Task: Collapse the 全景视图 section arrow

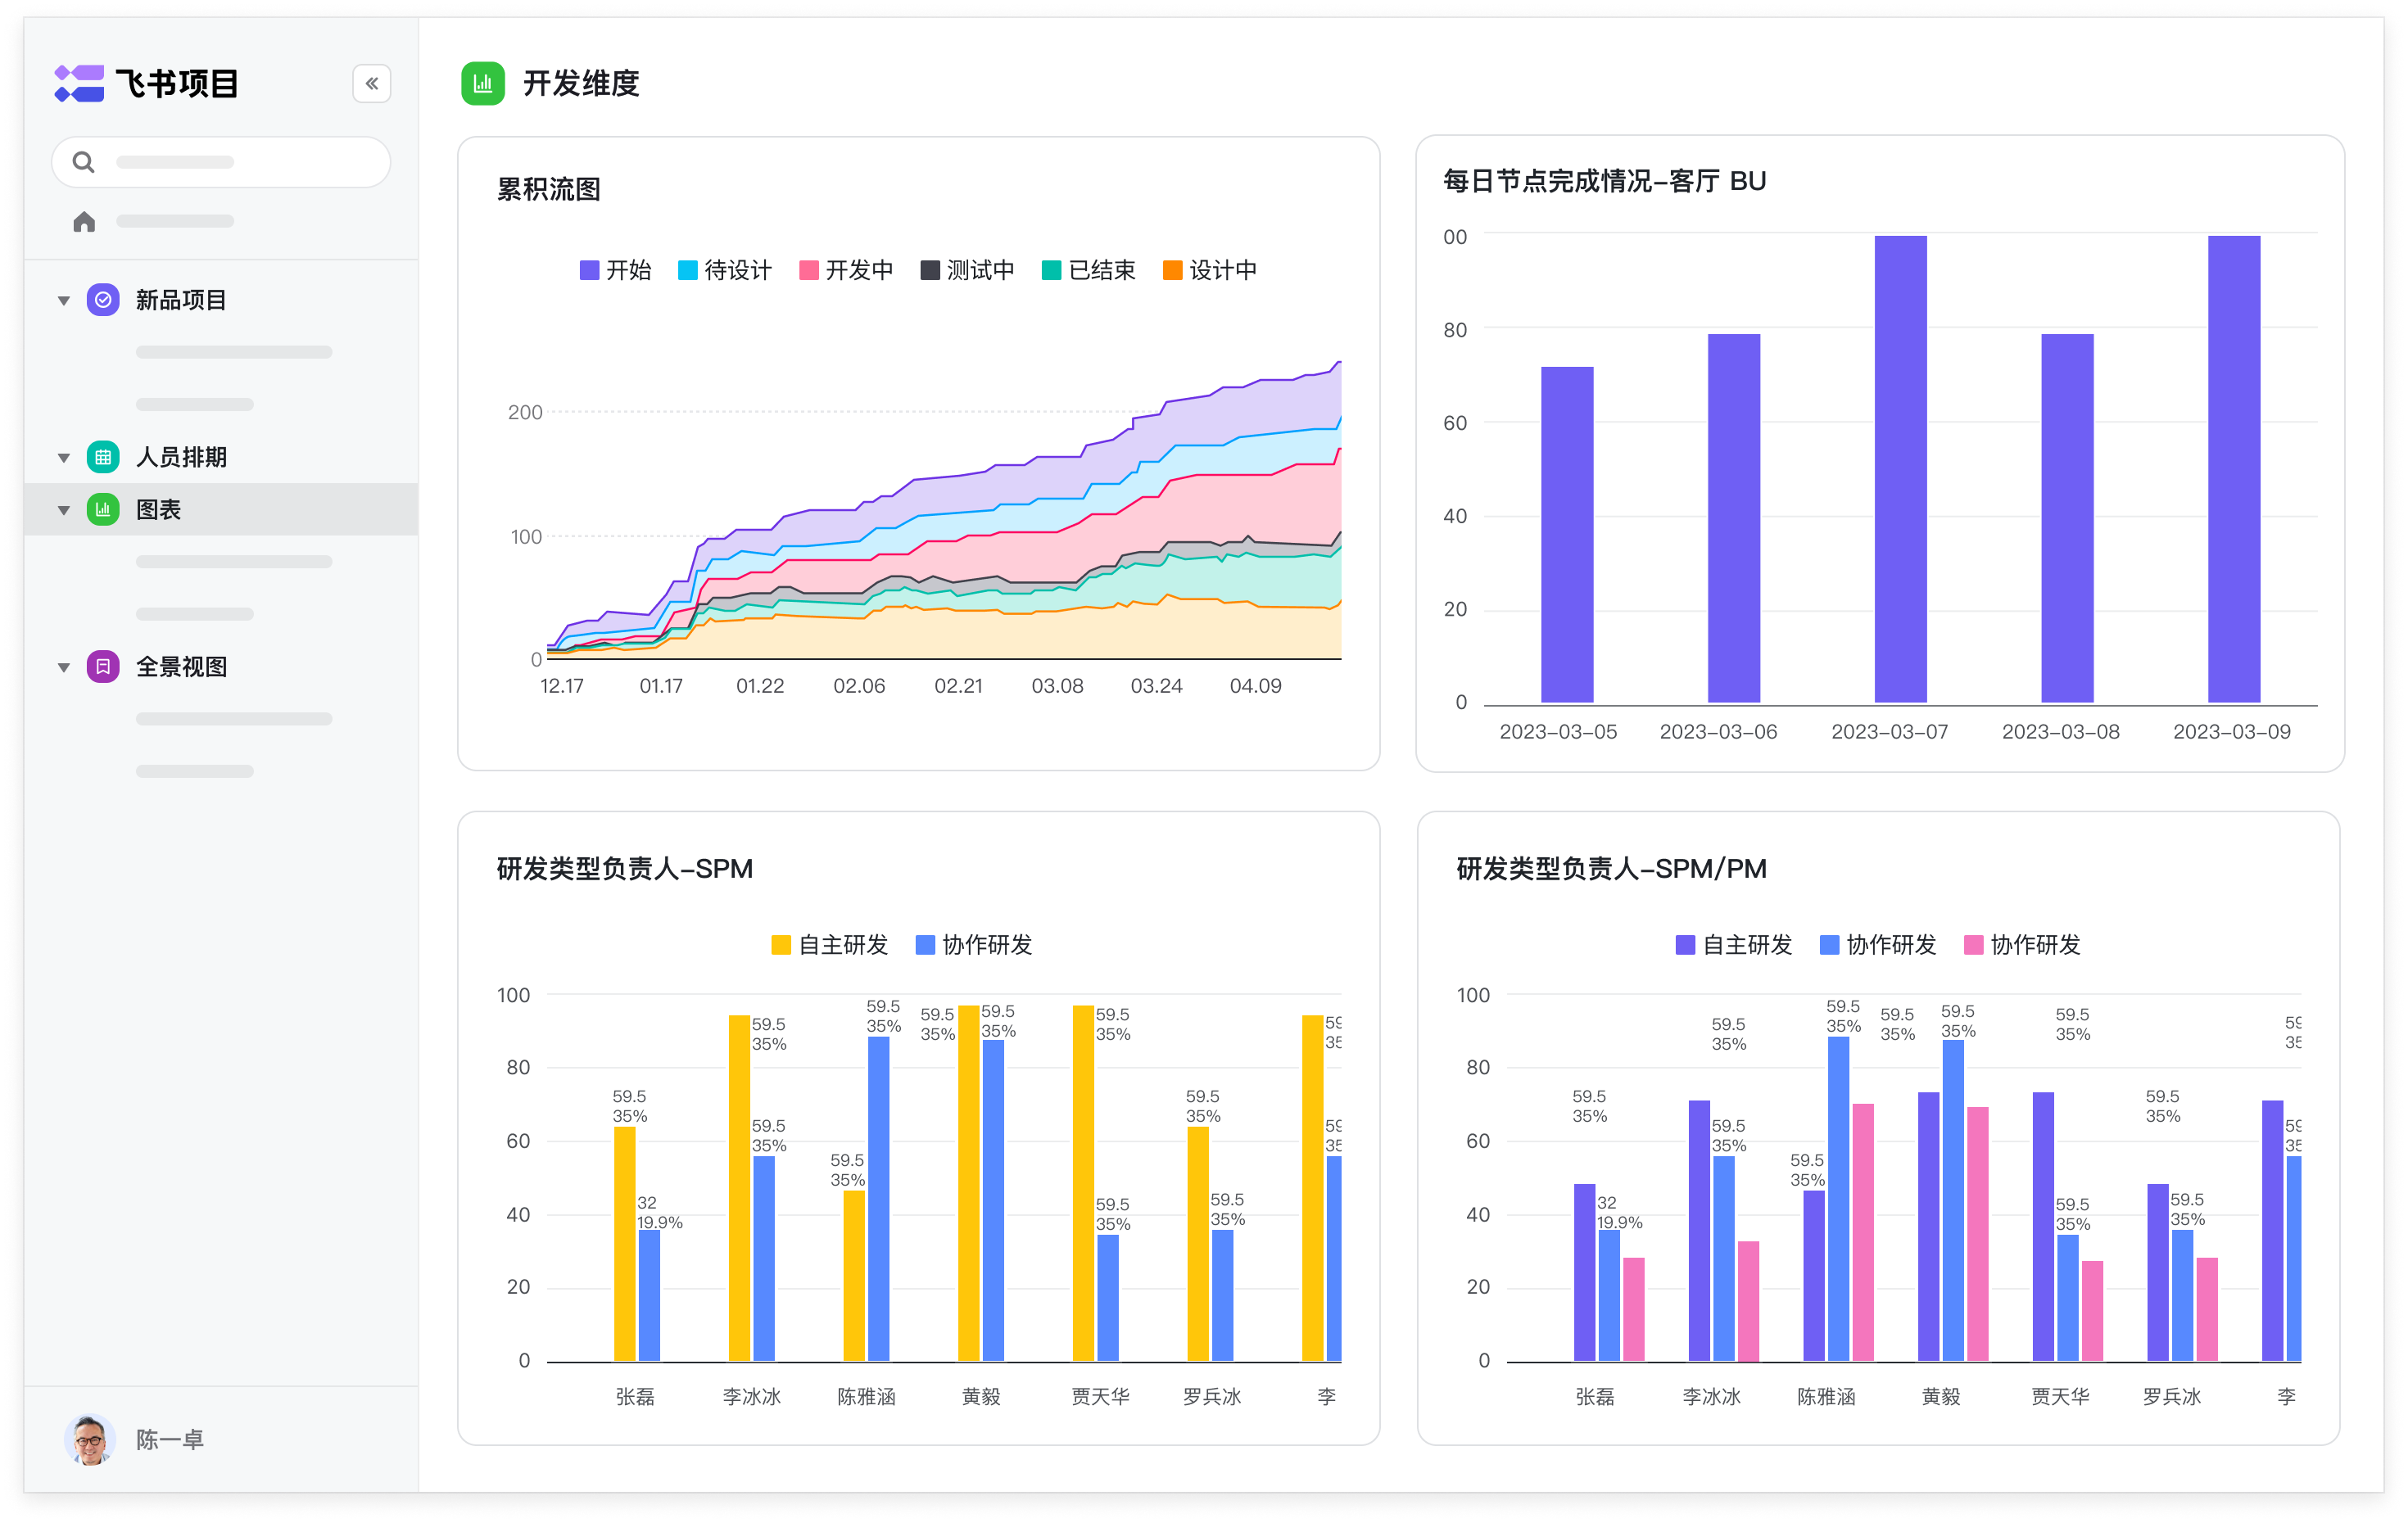Action: point(64,667)
